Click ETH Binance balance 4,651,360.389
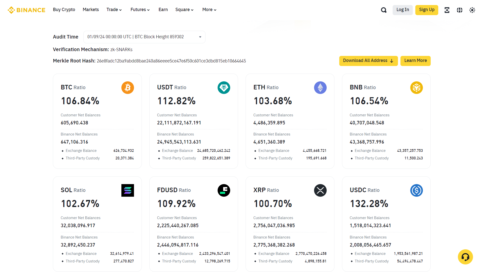The image size is (478, 272). coord(269,142)
